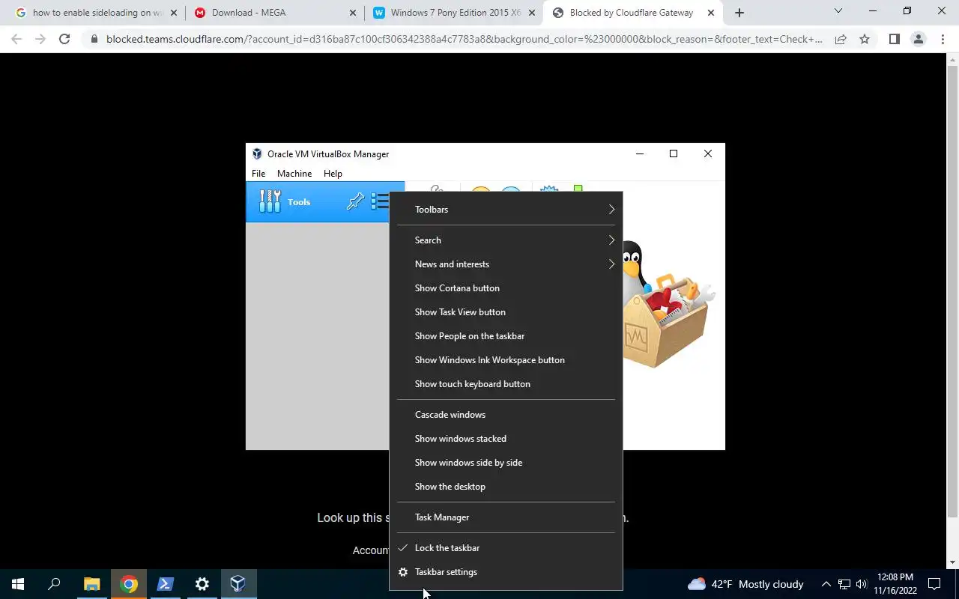Image resolution: width=959 pixels, height=599 pixels.
Task: Reload the current Chrome page
Action: click(64, 39)
